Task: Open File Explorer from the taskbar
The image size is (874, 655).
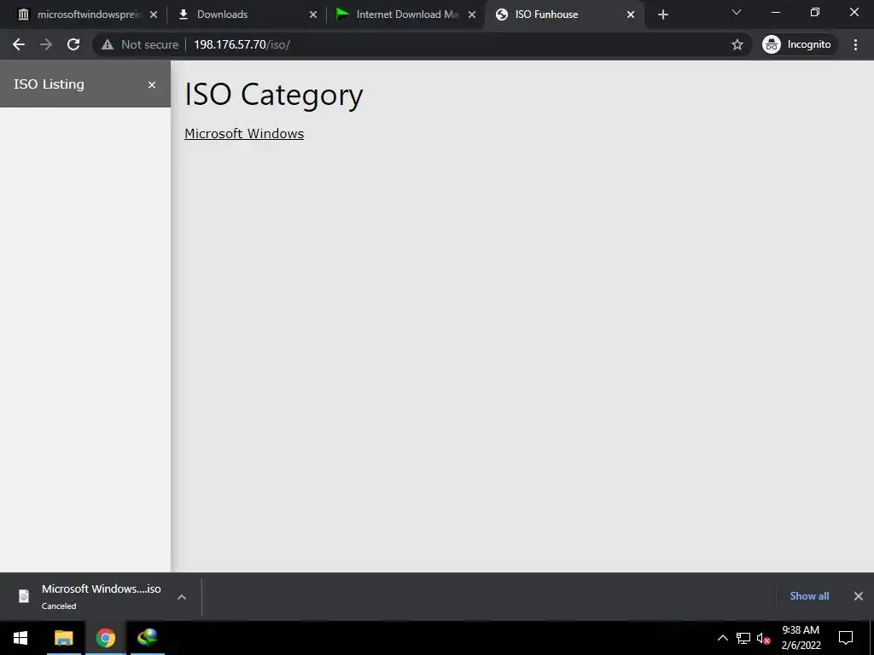Action: (x=63, y=638)
